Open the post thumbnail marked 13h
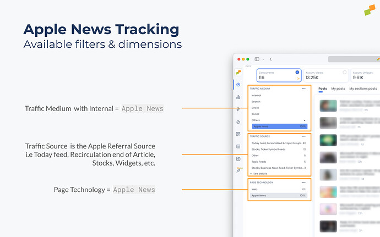380x237 pixels. point(328,209)
